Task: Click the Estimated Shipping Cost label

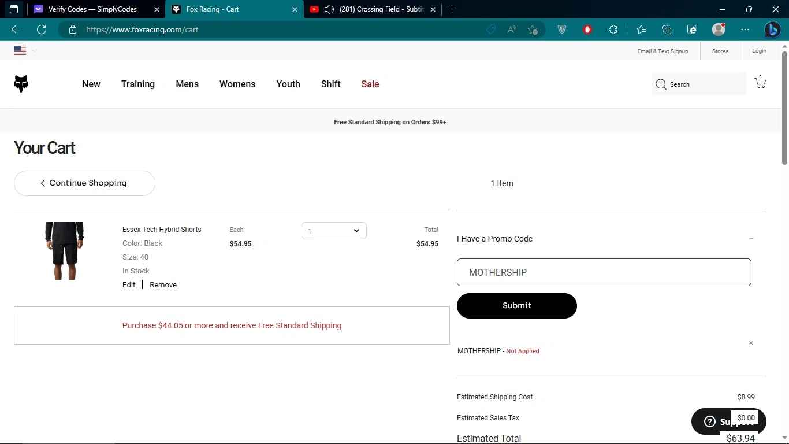Action: pyautogui.click(x=494, y=397)
